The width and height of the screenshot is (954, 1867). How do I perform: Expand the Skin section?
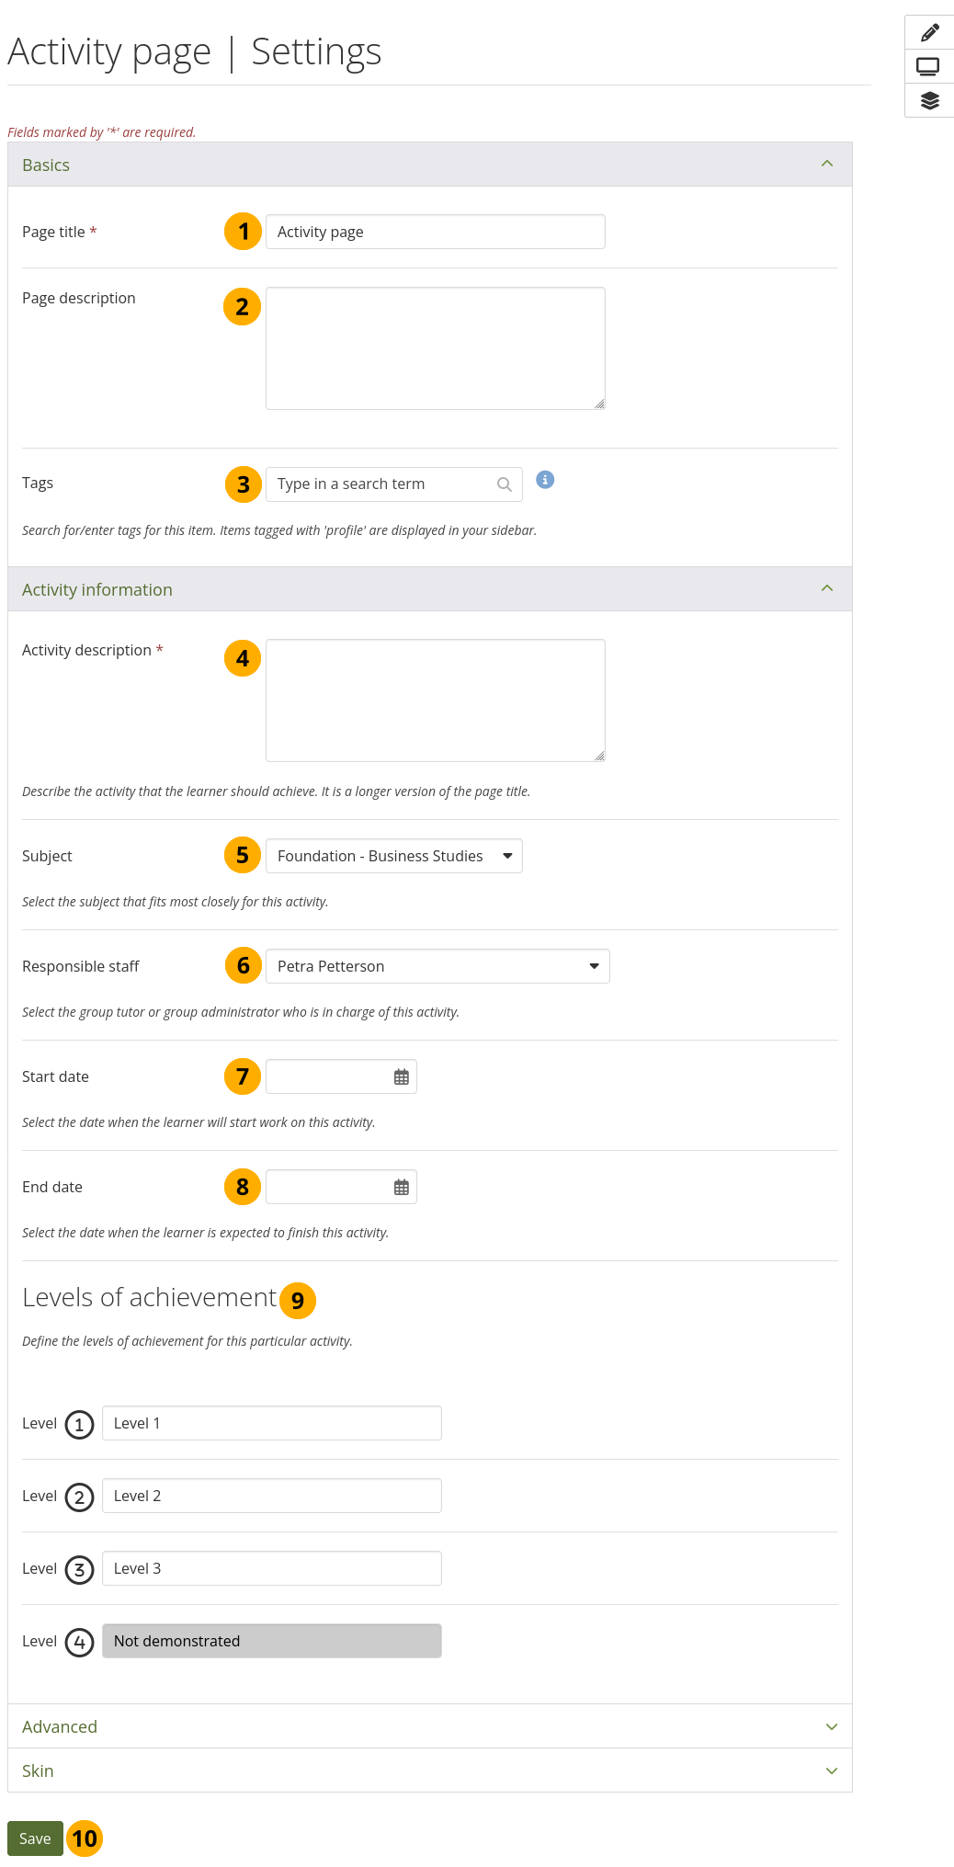coord(831,1770)
